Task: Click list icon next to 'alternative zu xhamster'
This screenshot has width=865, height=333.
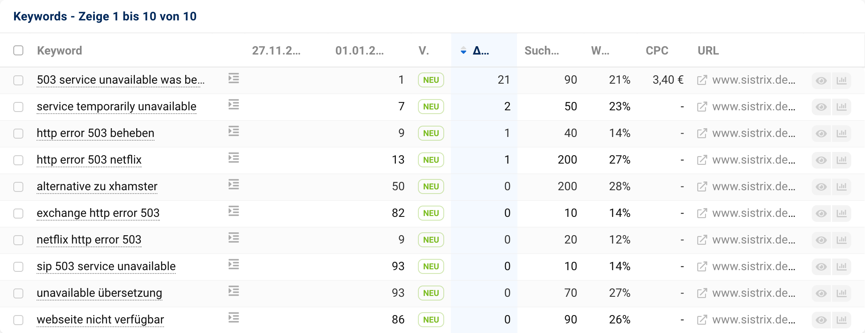Action: click(234, 185)
